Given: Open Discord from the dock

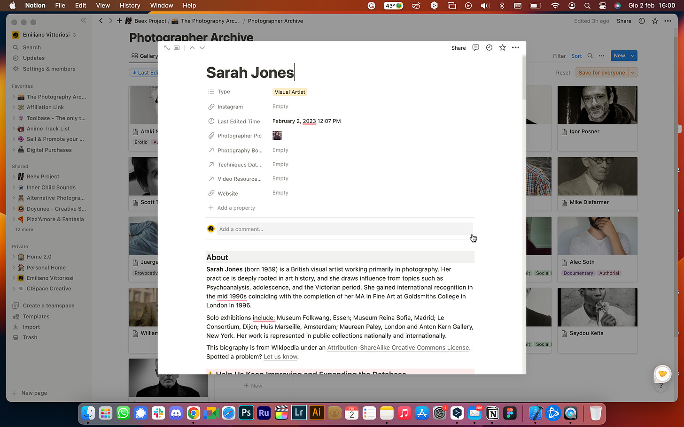Looking at the screenshot, I should (x=176, y=413).
